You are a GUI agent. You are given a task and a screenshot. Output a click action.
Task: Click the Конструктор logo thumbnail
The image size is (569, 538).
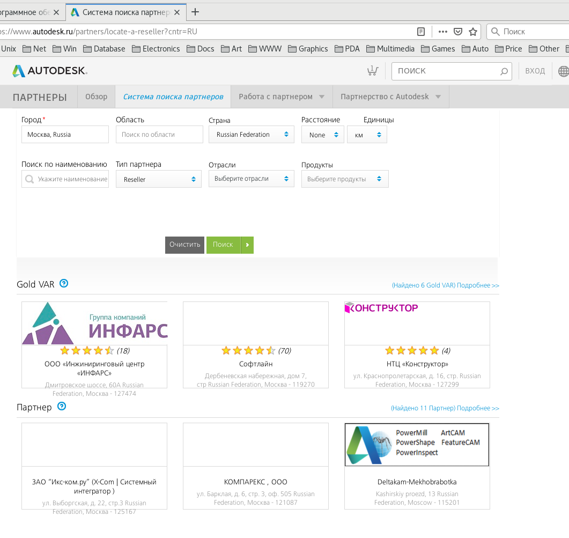click(x=381, y=308)
